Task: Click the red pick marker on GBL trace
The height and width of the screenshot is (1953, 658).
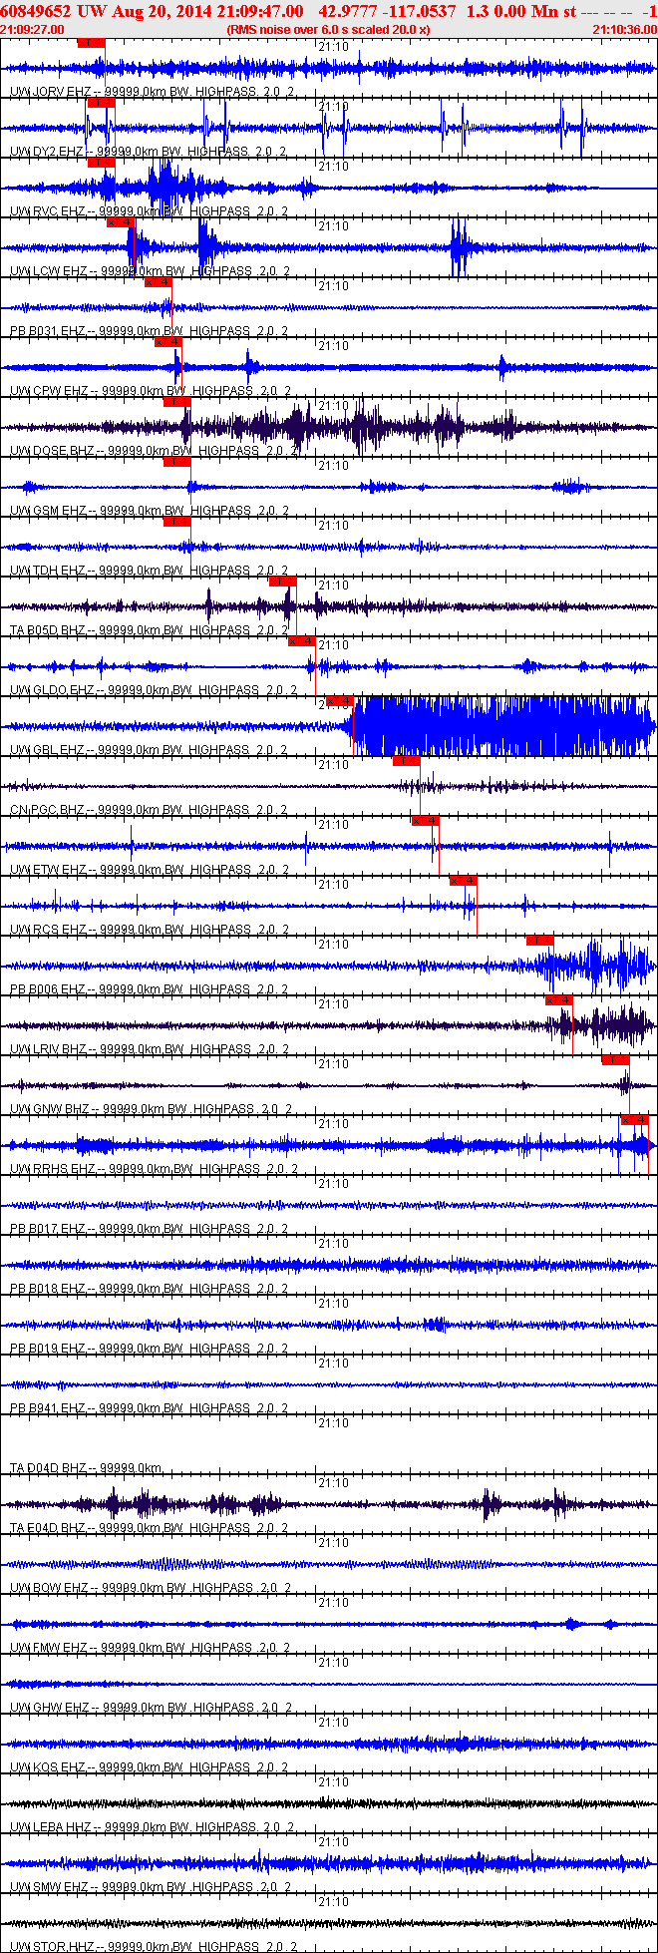Action: pos(339,701)
